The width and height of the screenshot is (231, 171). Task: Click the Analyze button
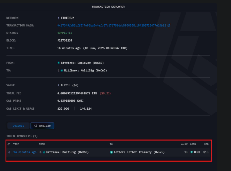[42, 126]
